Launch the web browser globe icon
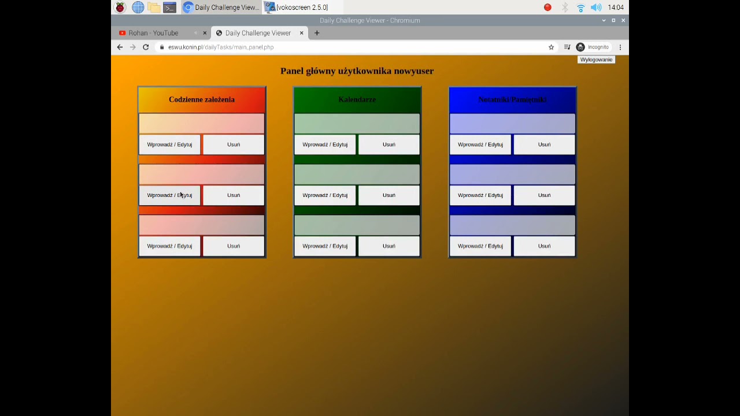The width and height of the screenshot is (740, 416). (138, 8)
